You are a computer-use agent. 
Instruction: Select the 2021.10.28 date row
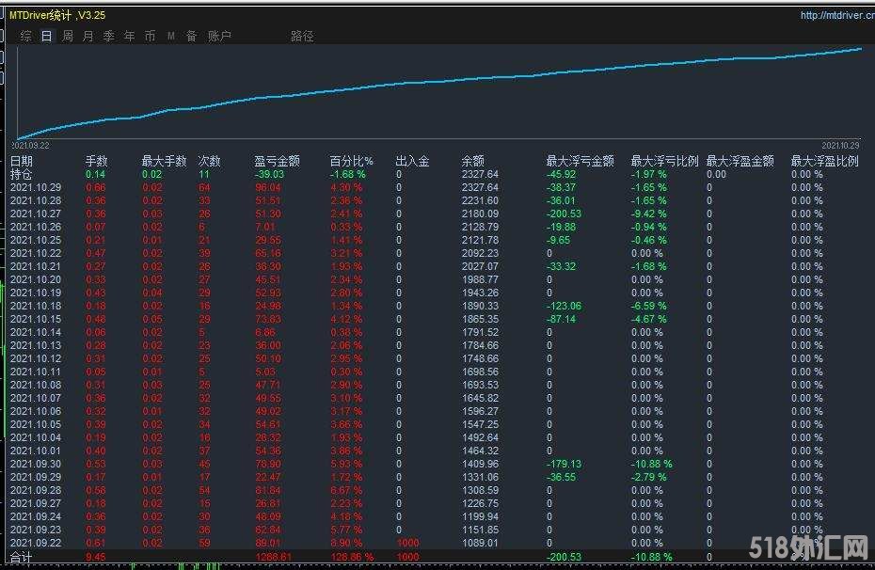point(36,200)
